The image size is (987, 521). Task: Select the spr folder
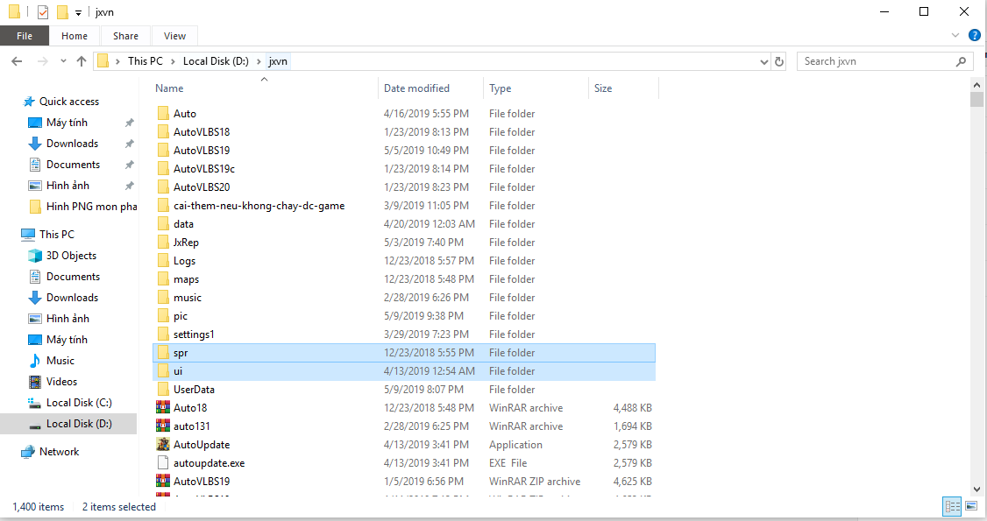pyautogui.click(x=404, y=353)
